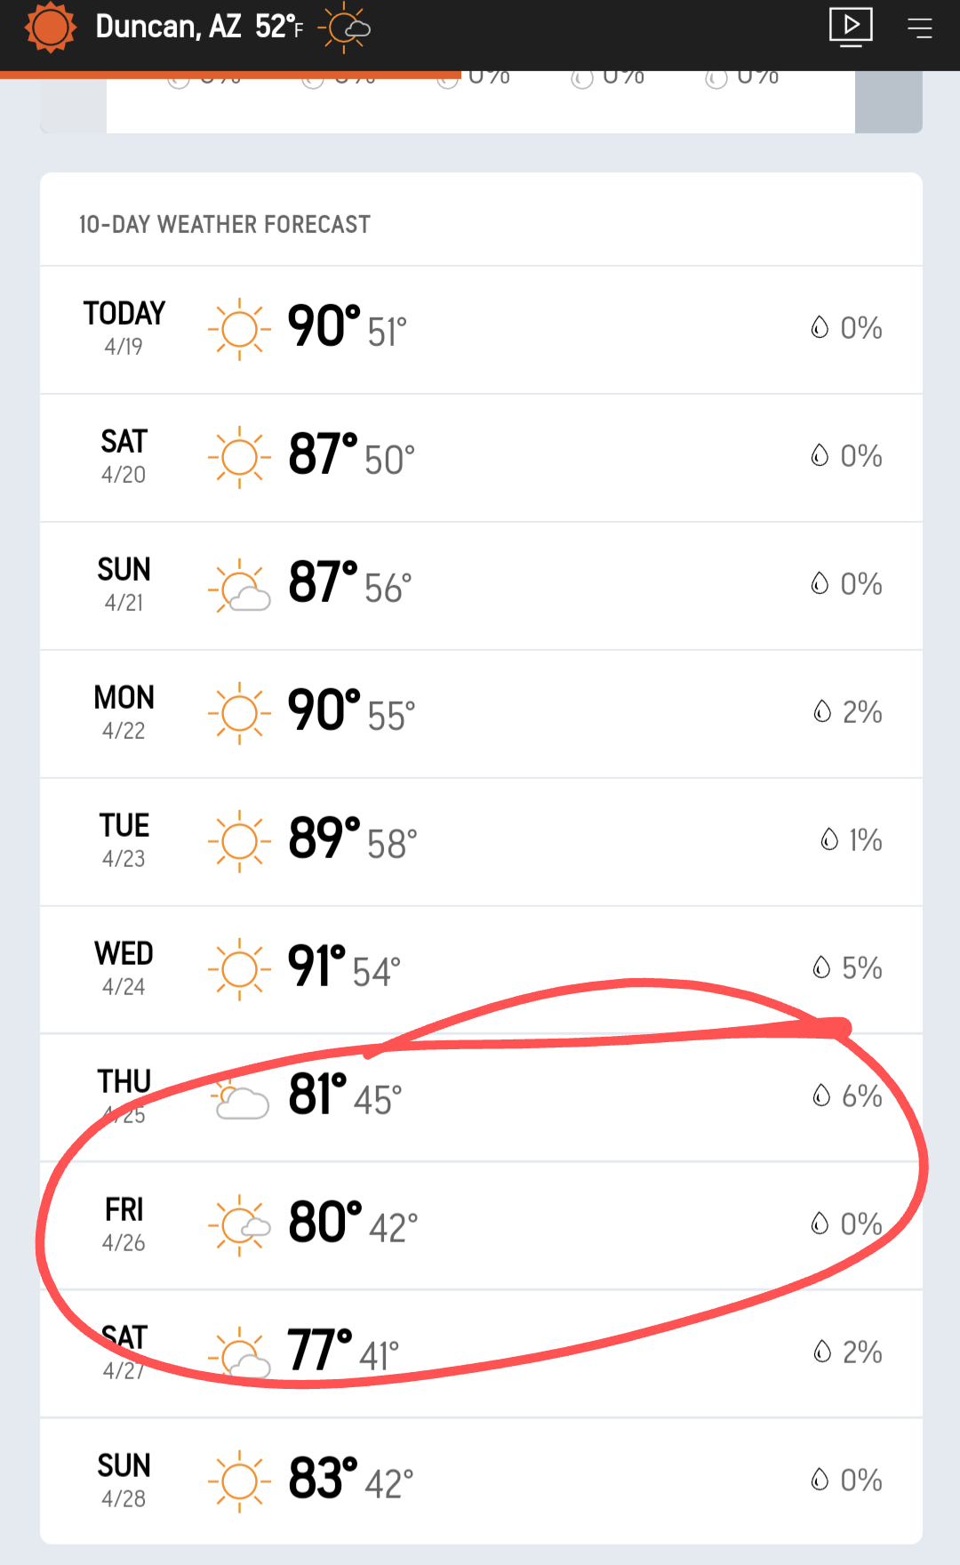
Task: Open FRI 4/26 forecast row
Action: coord(481,1225)
